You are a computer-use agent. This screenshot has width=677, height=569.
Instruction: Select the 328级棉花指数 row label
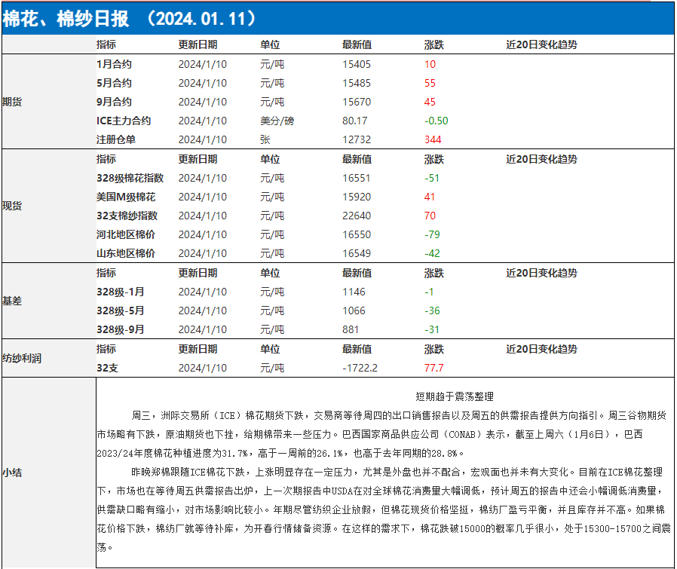[x=130, y=179]
